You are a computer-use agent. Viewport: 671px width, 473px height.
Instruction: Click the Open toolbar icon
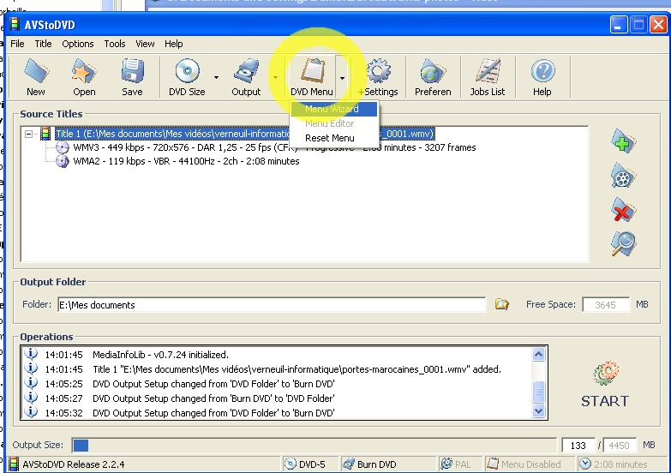(x=84, y=76)
